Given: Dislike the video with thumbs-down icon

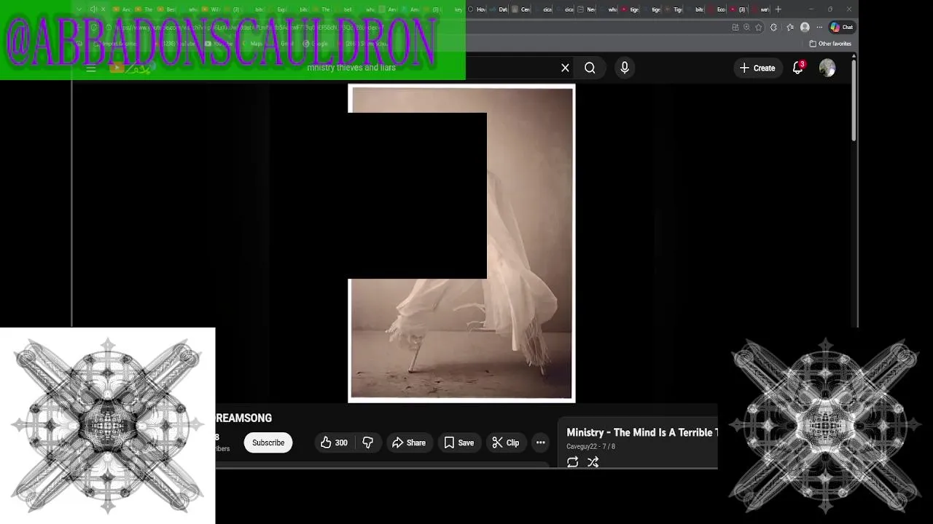Looking at the screenshot, I should tap(367, 442).
